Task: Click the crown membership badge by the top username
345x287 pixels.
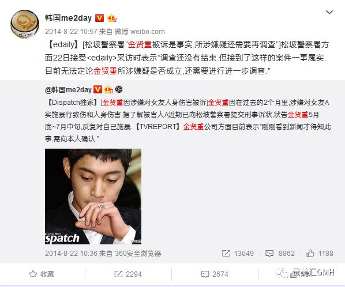Action: [112, 18]
